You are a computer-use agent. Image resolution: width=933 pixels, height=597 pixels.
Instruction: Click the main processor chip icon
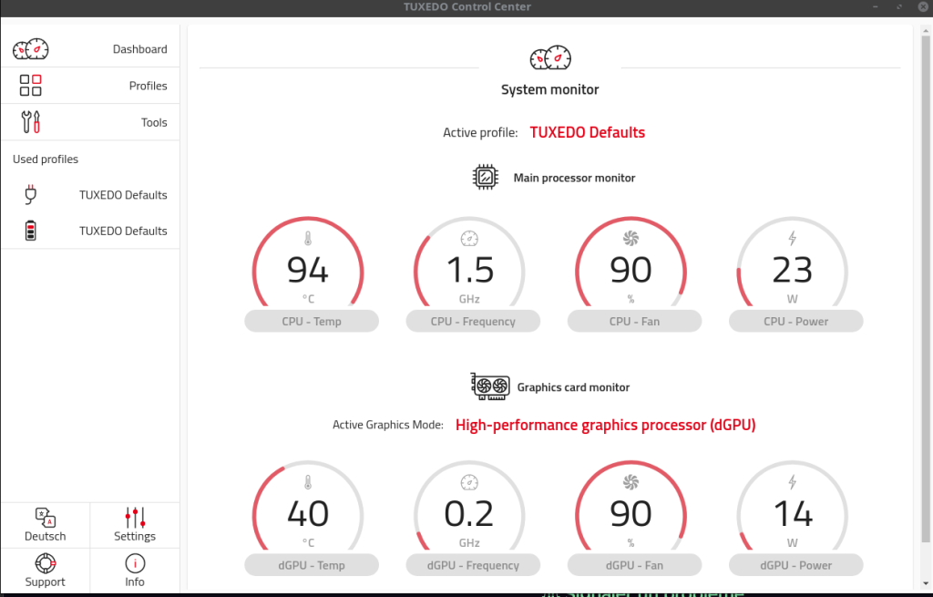click(486, 177)
